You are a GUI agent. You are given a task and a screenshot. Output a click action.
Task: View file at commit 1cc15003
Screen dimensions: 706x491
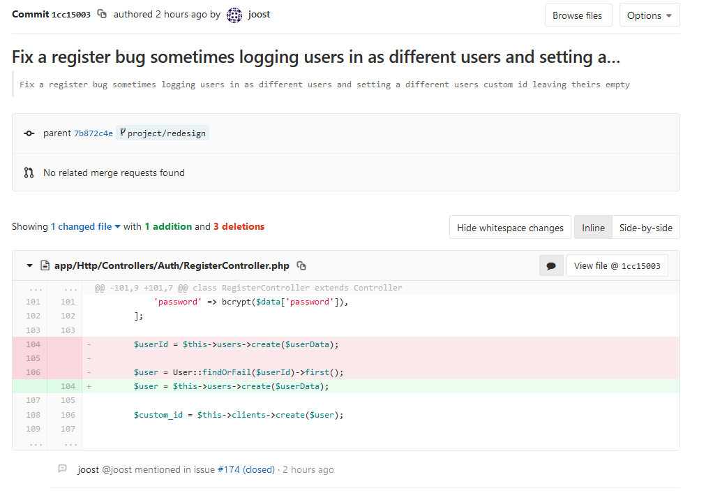coord(617,266)
